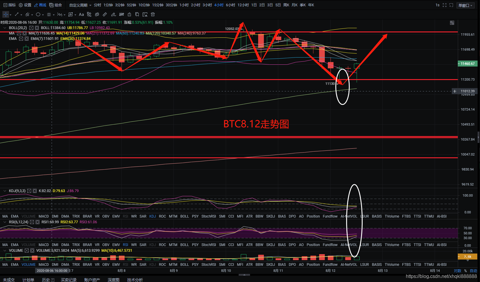This screenshot has height=282, width=480.
Task: Select the Aa text annotation tool
Action: (81, 14)
